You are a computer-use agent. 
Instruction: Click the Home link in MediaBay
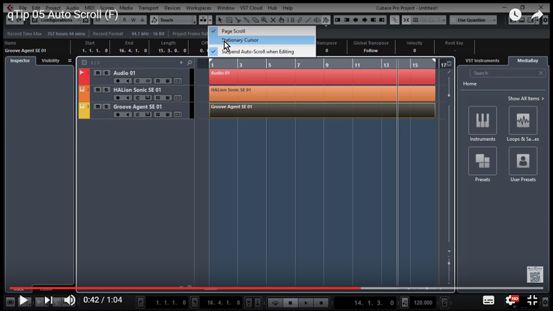click(x=469, y=84)
